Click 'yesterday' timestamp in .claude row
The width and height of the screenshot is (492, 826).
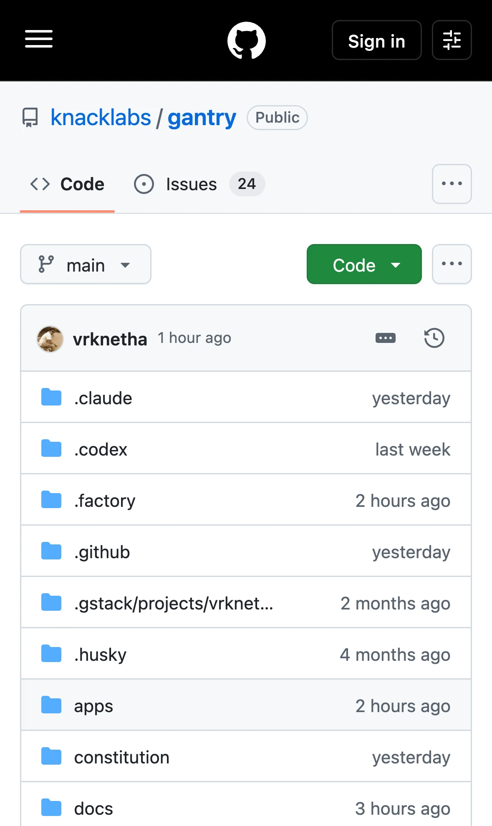coord(411,398)
